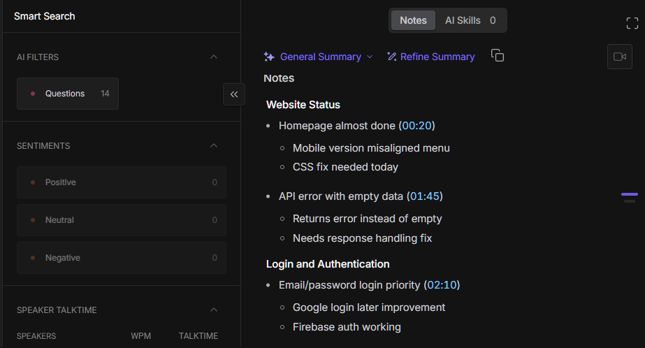The image size is (645, 348).
Task: Click the gray marker below the purple one
Action: [630, 201]
